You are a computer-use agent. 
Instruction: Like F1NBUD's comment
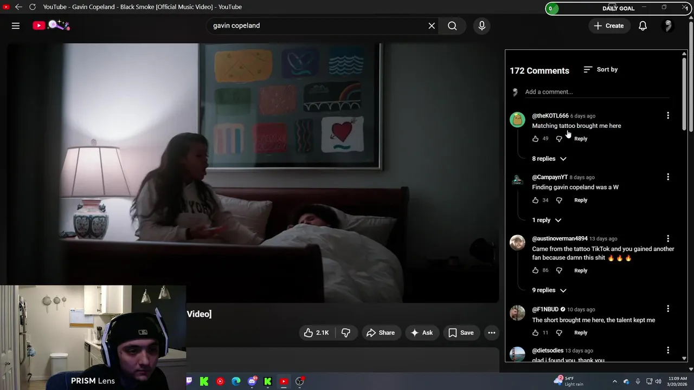(x=535, y=333)
